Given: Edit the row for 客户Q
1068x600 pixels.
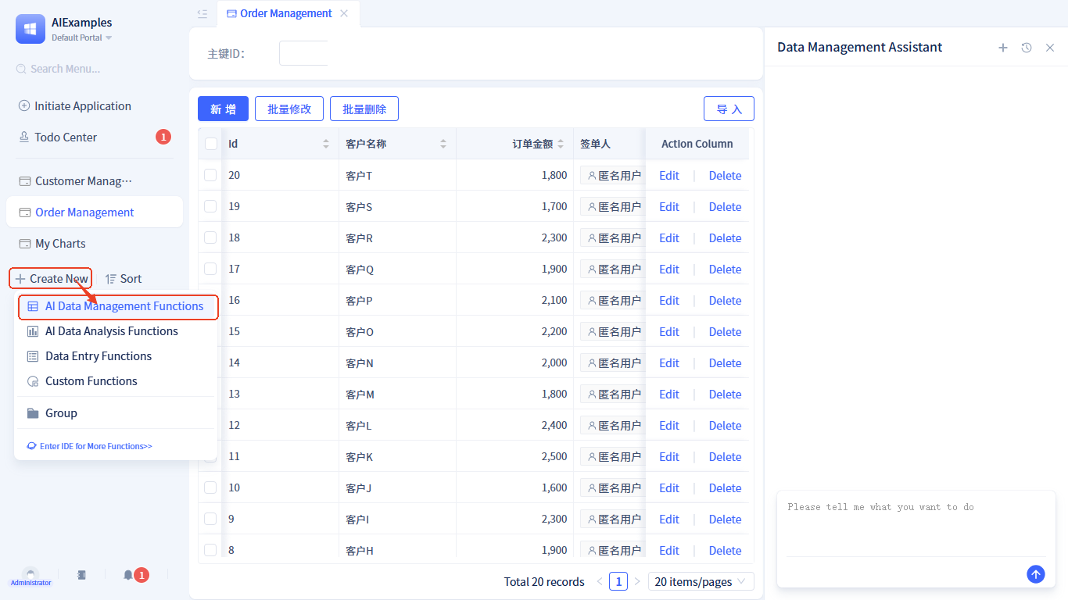Looking at the screenshot, I should point(669,269).
